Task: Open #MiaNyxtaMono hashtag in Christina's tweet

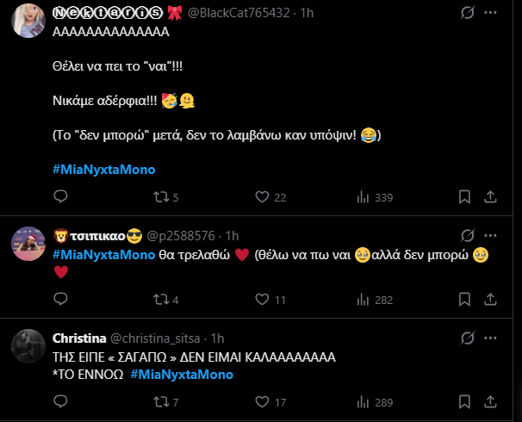Action: [182, 375]
